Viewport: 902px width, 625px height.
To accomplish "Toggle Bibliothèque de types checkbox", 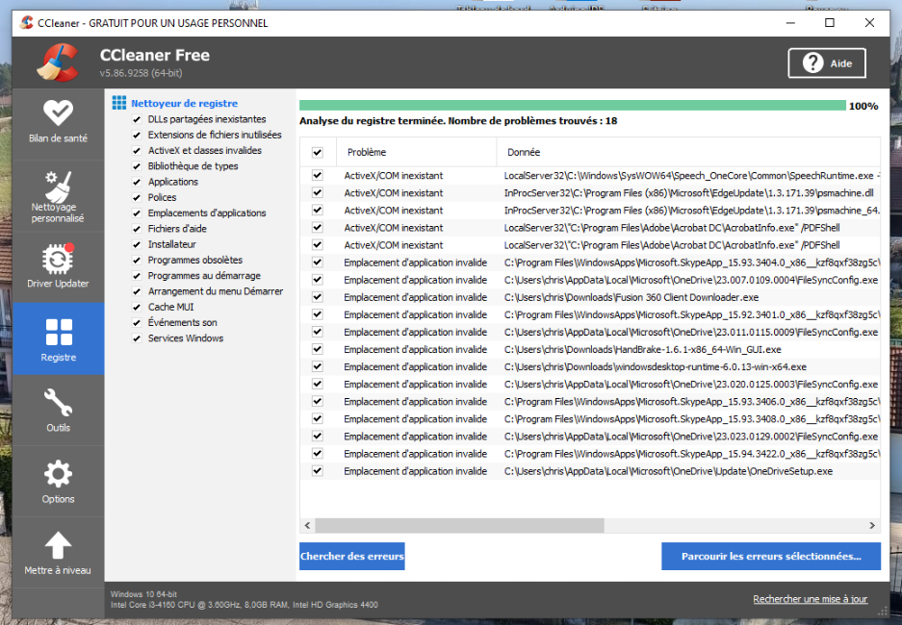I will (x=137, y=166).
